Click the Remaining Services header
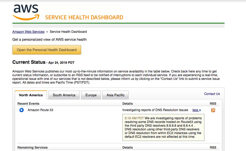 click(33, 147)
